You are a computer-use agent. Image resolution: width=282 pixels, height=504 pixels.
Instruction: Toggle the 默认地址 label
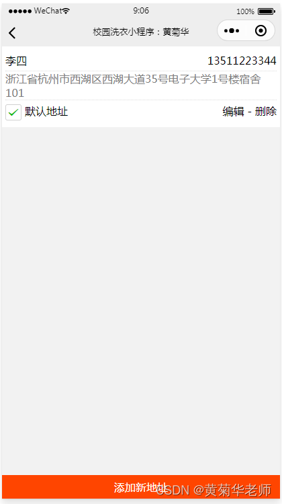pyautogui.click(x=46, y=112)
